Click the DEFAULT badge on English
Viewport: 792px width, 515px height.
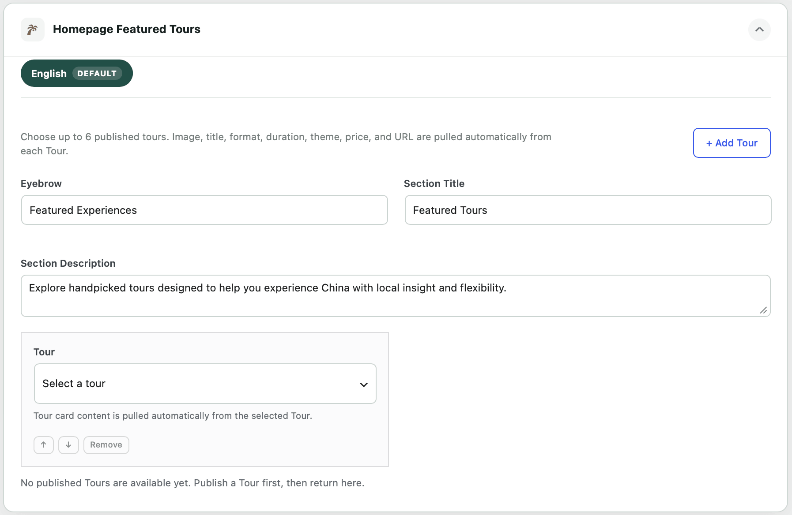[x=97, y=74]
